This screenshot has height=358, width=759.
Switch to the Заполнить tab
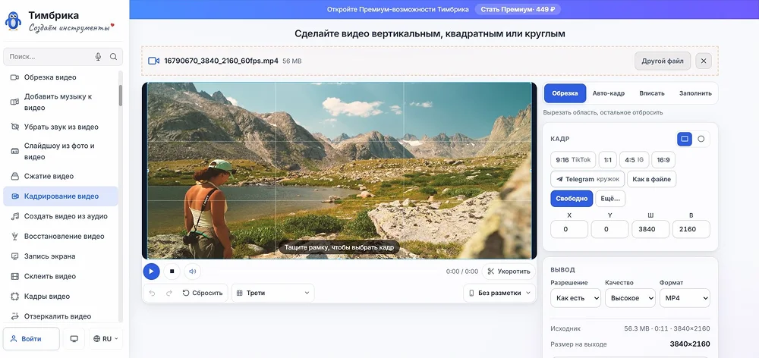[x=695, y=93]
